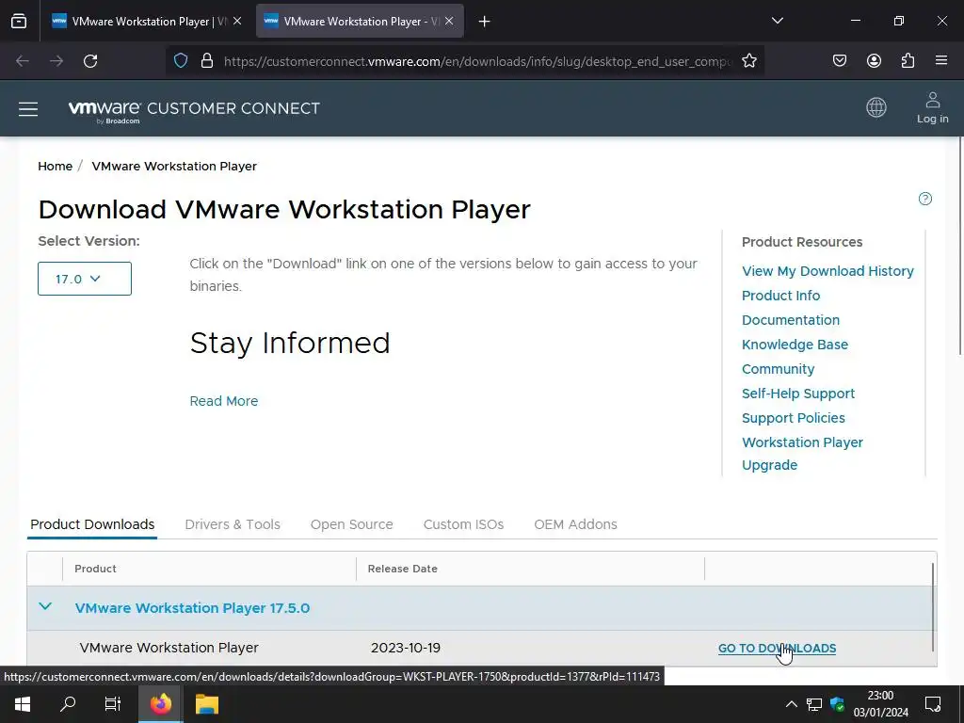Click the help question mark icon
Screen dimensions: 964x723
coord(924,199)
